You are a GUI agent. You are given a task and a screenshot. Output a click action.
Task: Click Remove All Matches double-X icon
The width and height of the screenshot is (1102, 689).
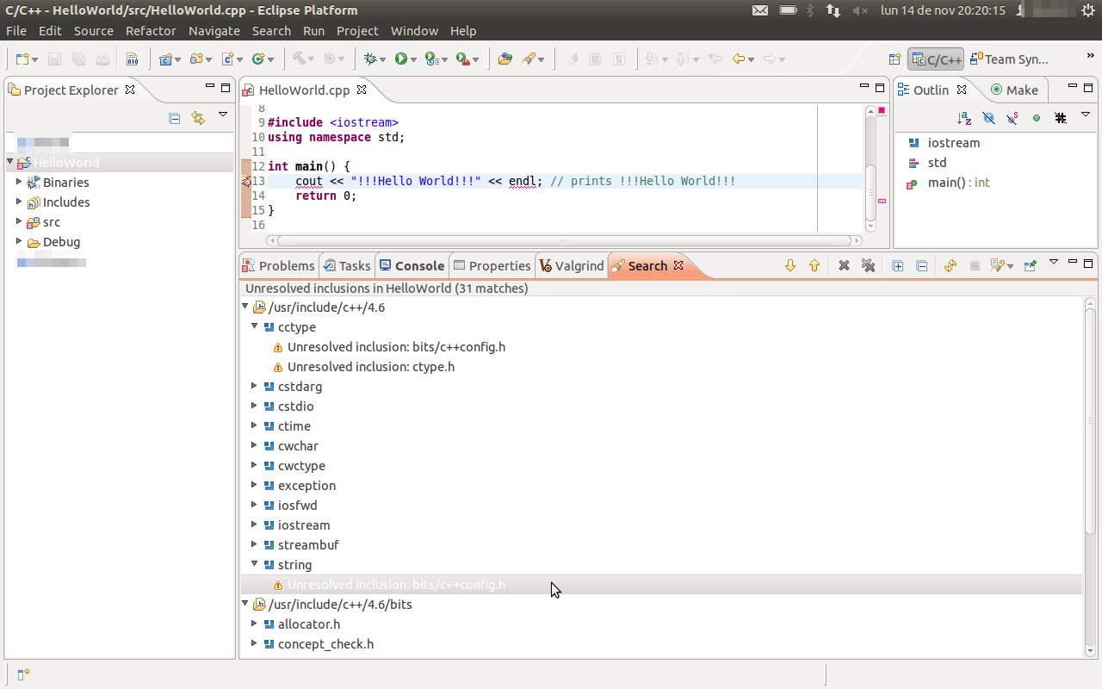click(x=868, y=266)
